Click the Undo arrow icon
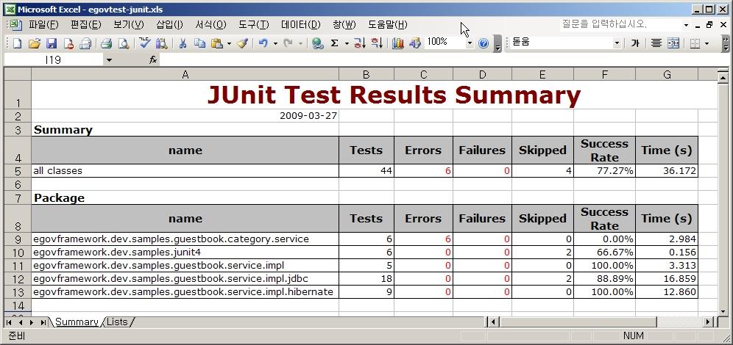The height and width of the screenshot is (345, 733). coord(263,43)
